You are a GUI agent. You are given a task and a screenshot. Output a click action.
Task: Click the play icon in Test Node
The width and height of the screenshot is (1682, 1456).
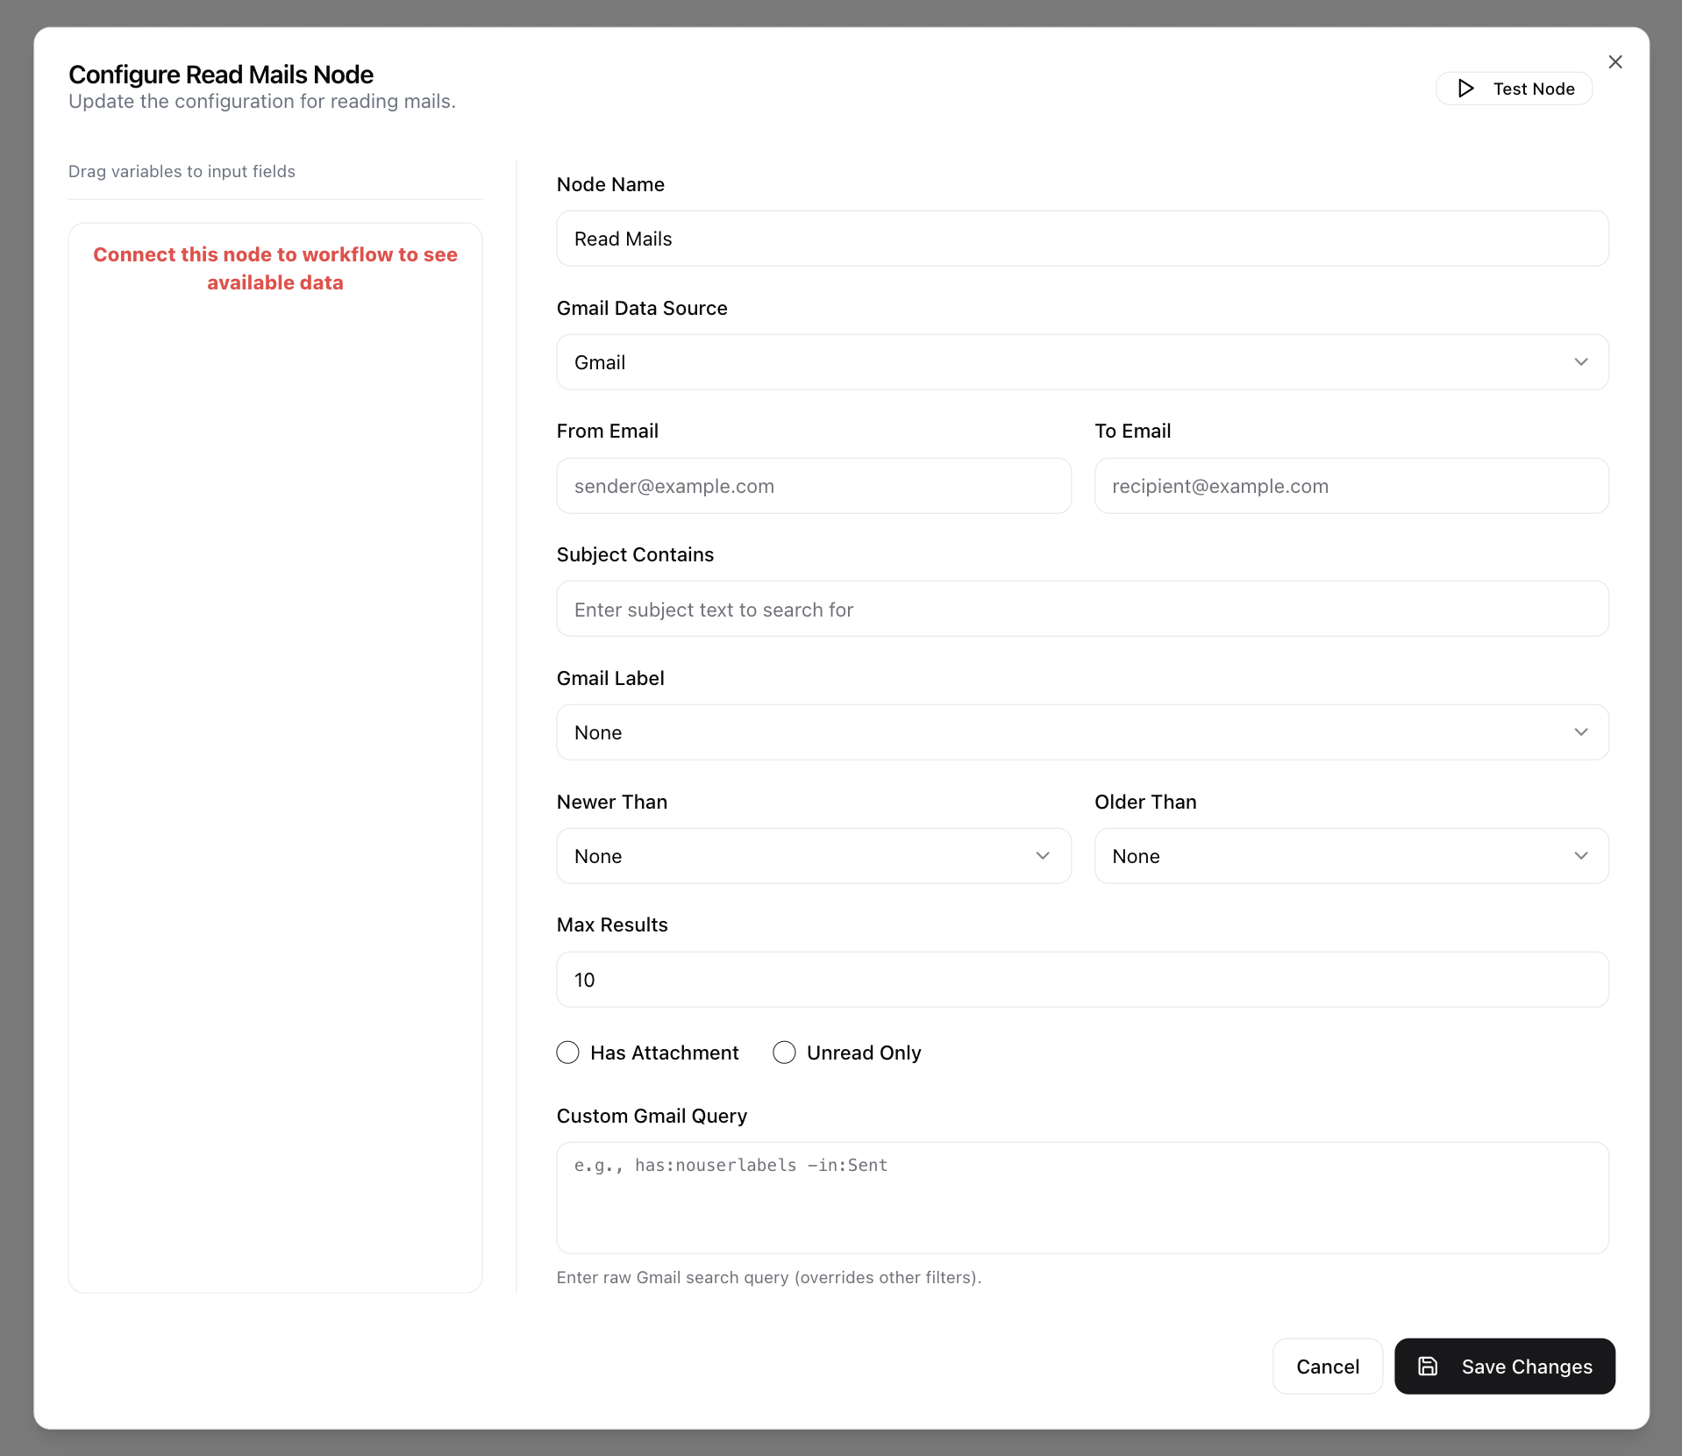tap(1465, 89)
